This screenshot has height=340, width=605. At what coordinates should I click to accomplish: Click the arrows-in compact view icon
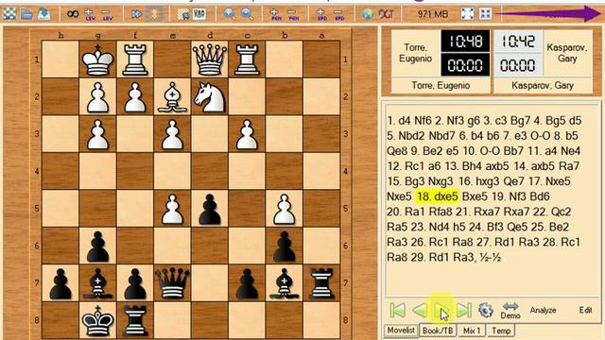pyautogui.click(x=485, y=14)
